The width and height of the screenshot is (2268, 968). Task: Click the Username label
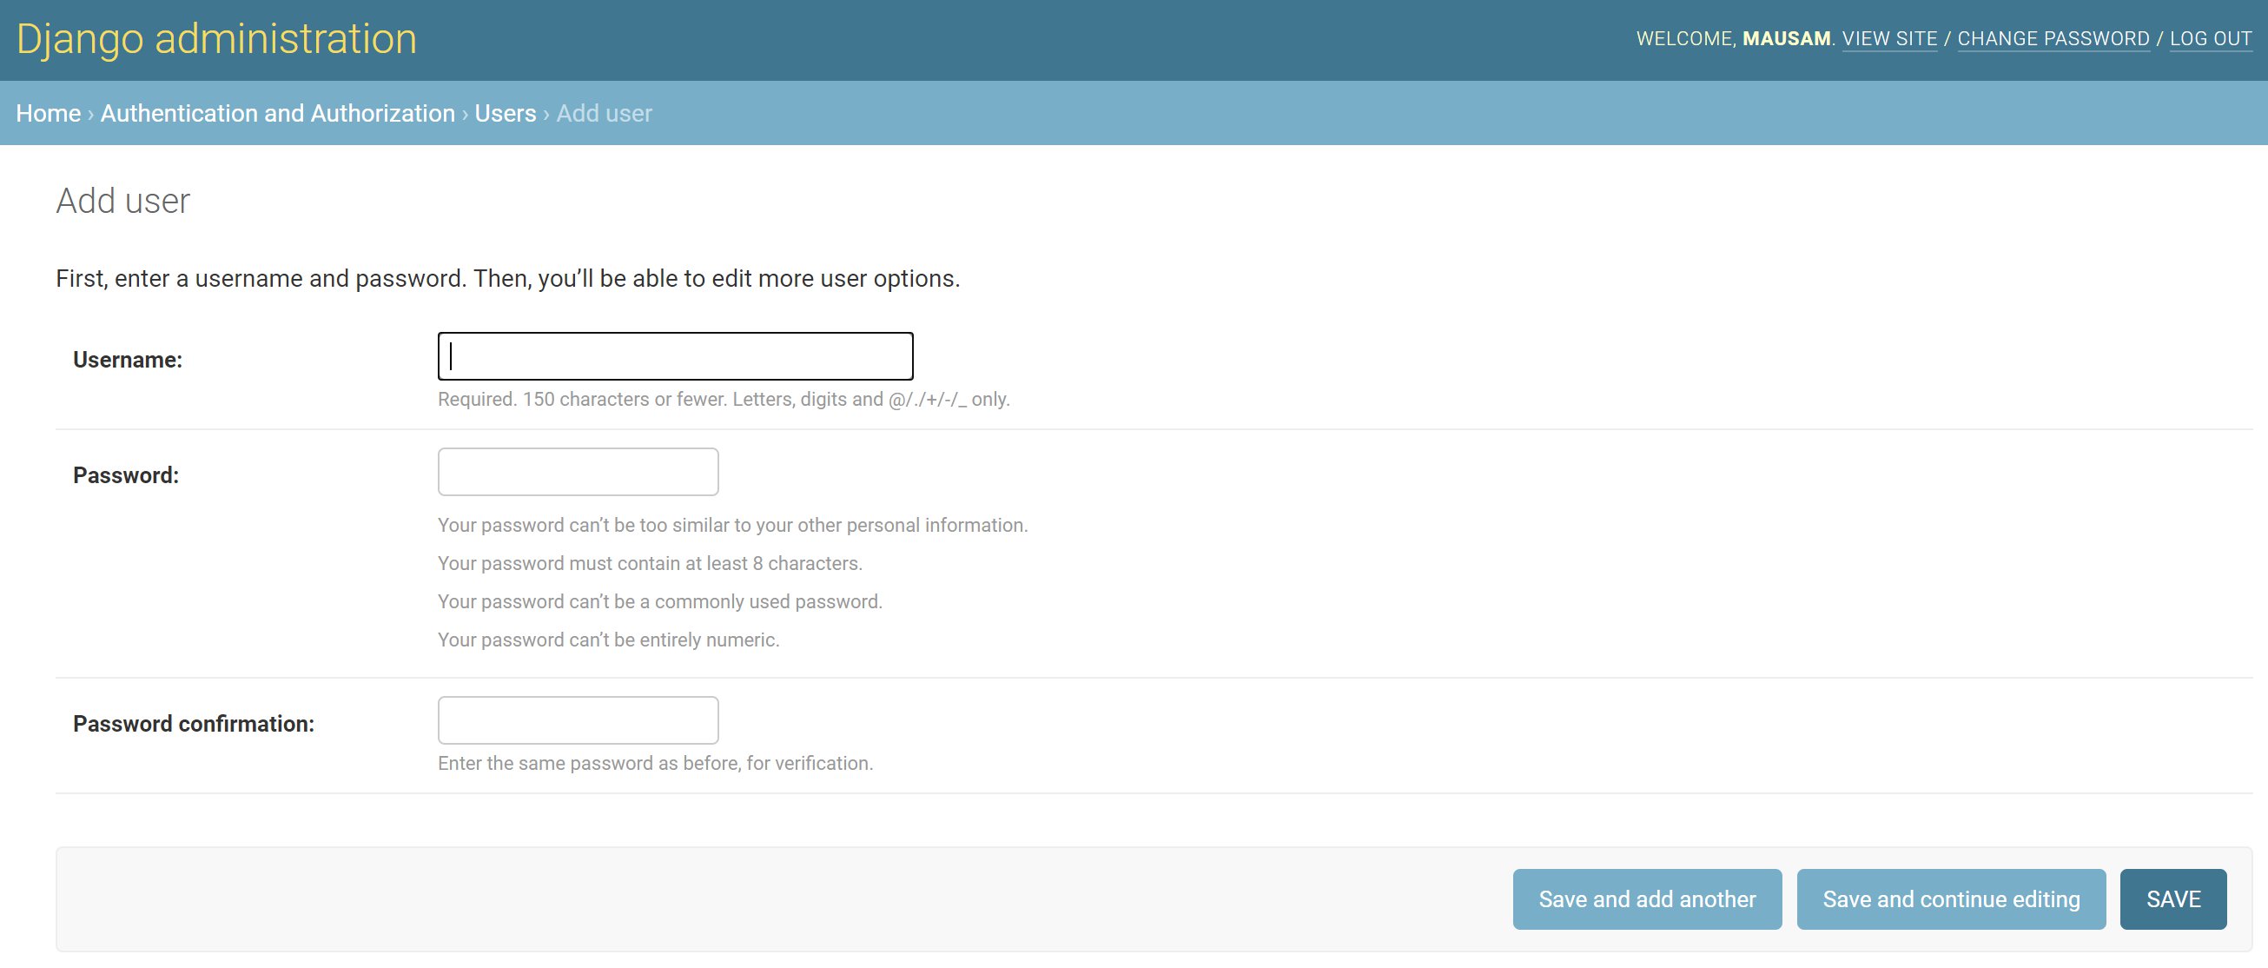click(128, 361)
